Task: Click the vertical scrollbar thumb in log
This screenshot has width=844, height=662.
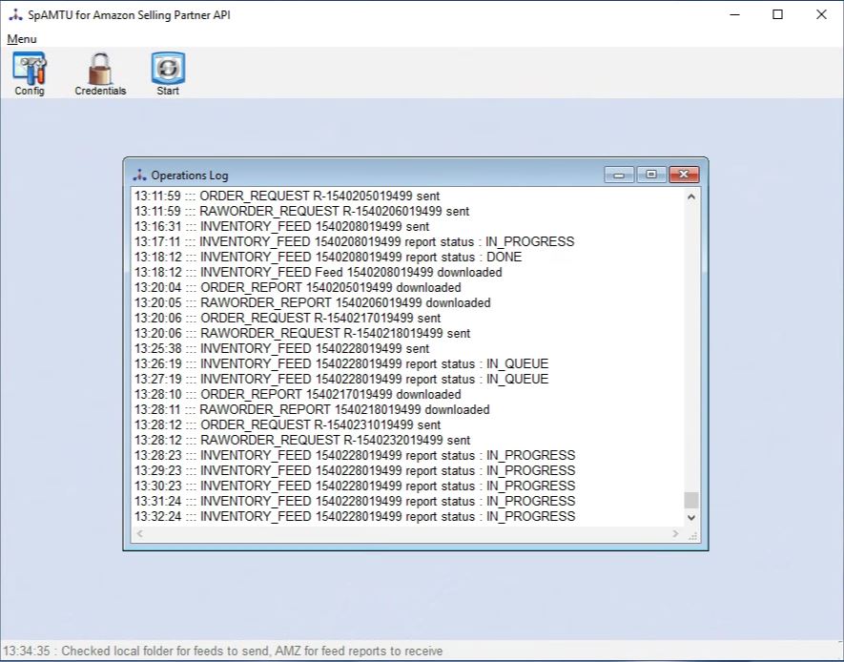Action: point(691,500)
